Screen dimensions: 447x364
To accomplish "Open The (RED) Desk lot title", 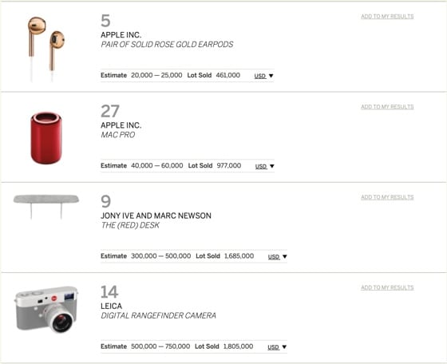I will pyautogui.click(x=130, y=225).
